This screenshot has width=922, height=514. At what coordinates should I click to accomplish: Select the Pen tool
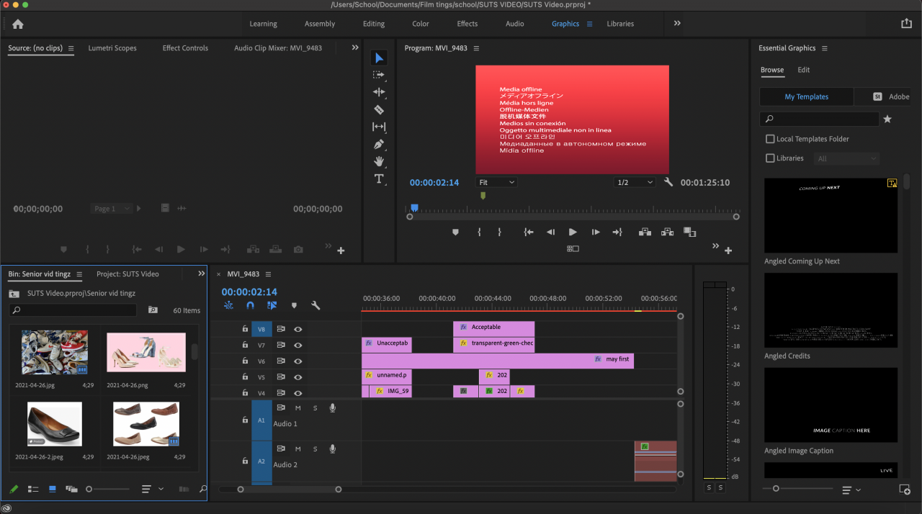379,144
